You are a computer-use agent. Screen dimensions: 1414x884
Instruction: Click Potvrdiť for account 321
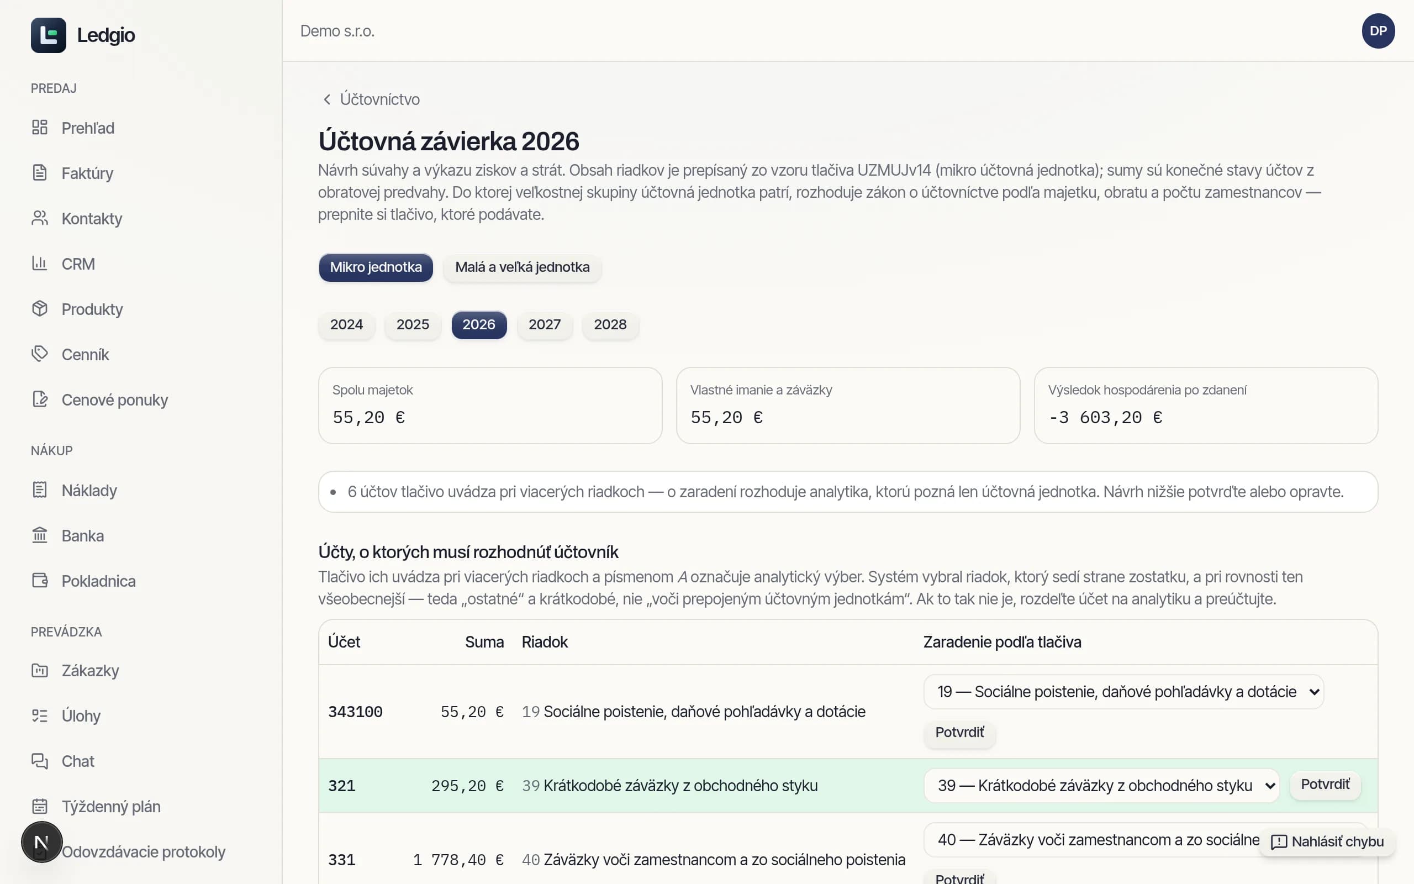tap(1325, 785)
